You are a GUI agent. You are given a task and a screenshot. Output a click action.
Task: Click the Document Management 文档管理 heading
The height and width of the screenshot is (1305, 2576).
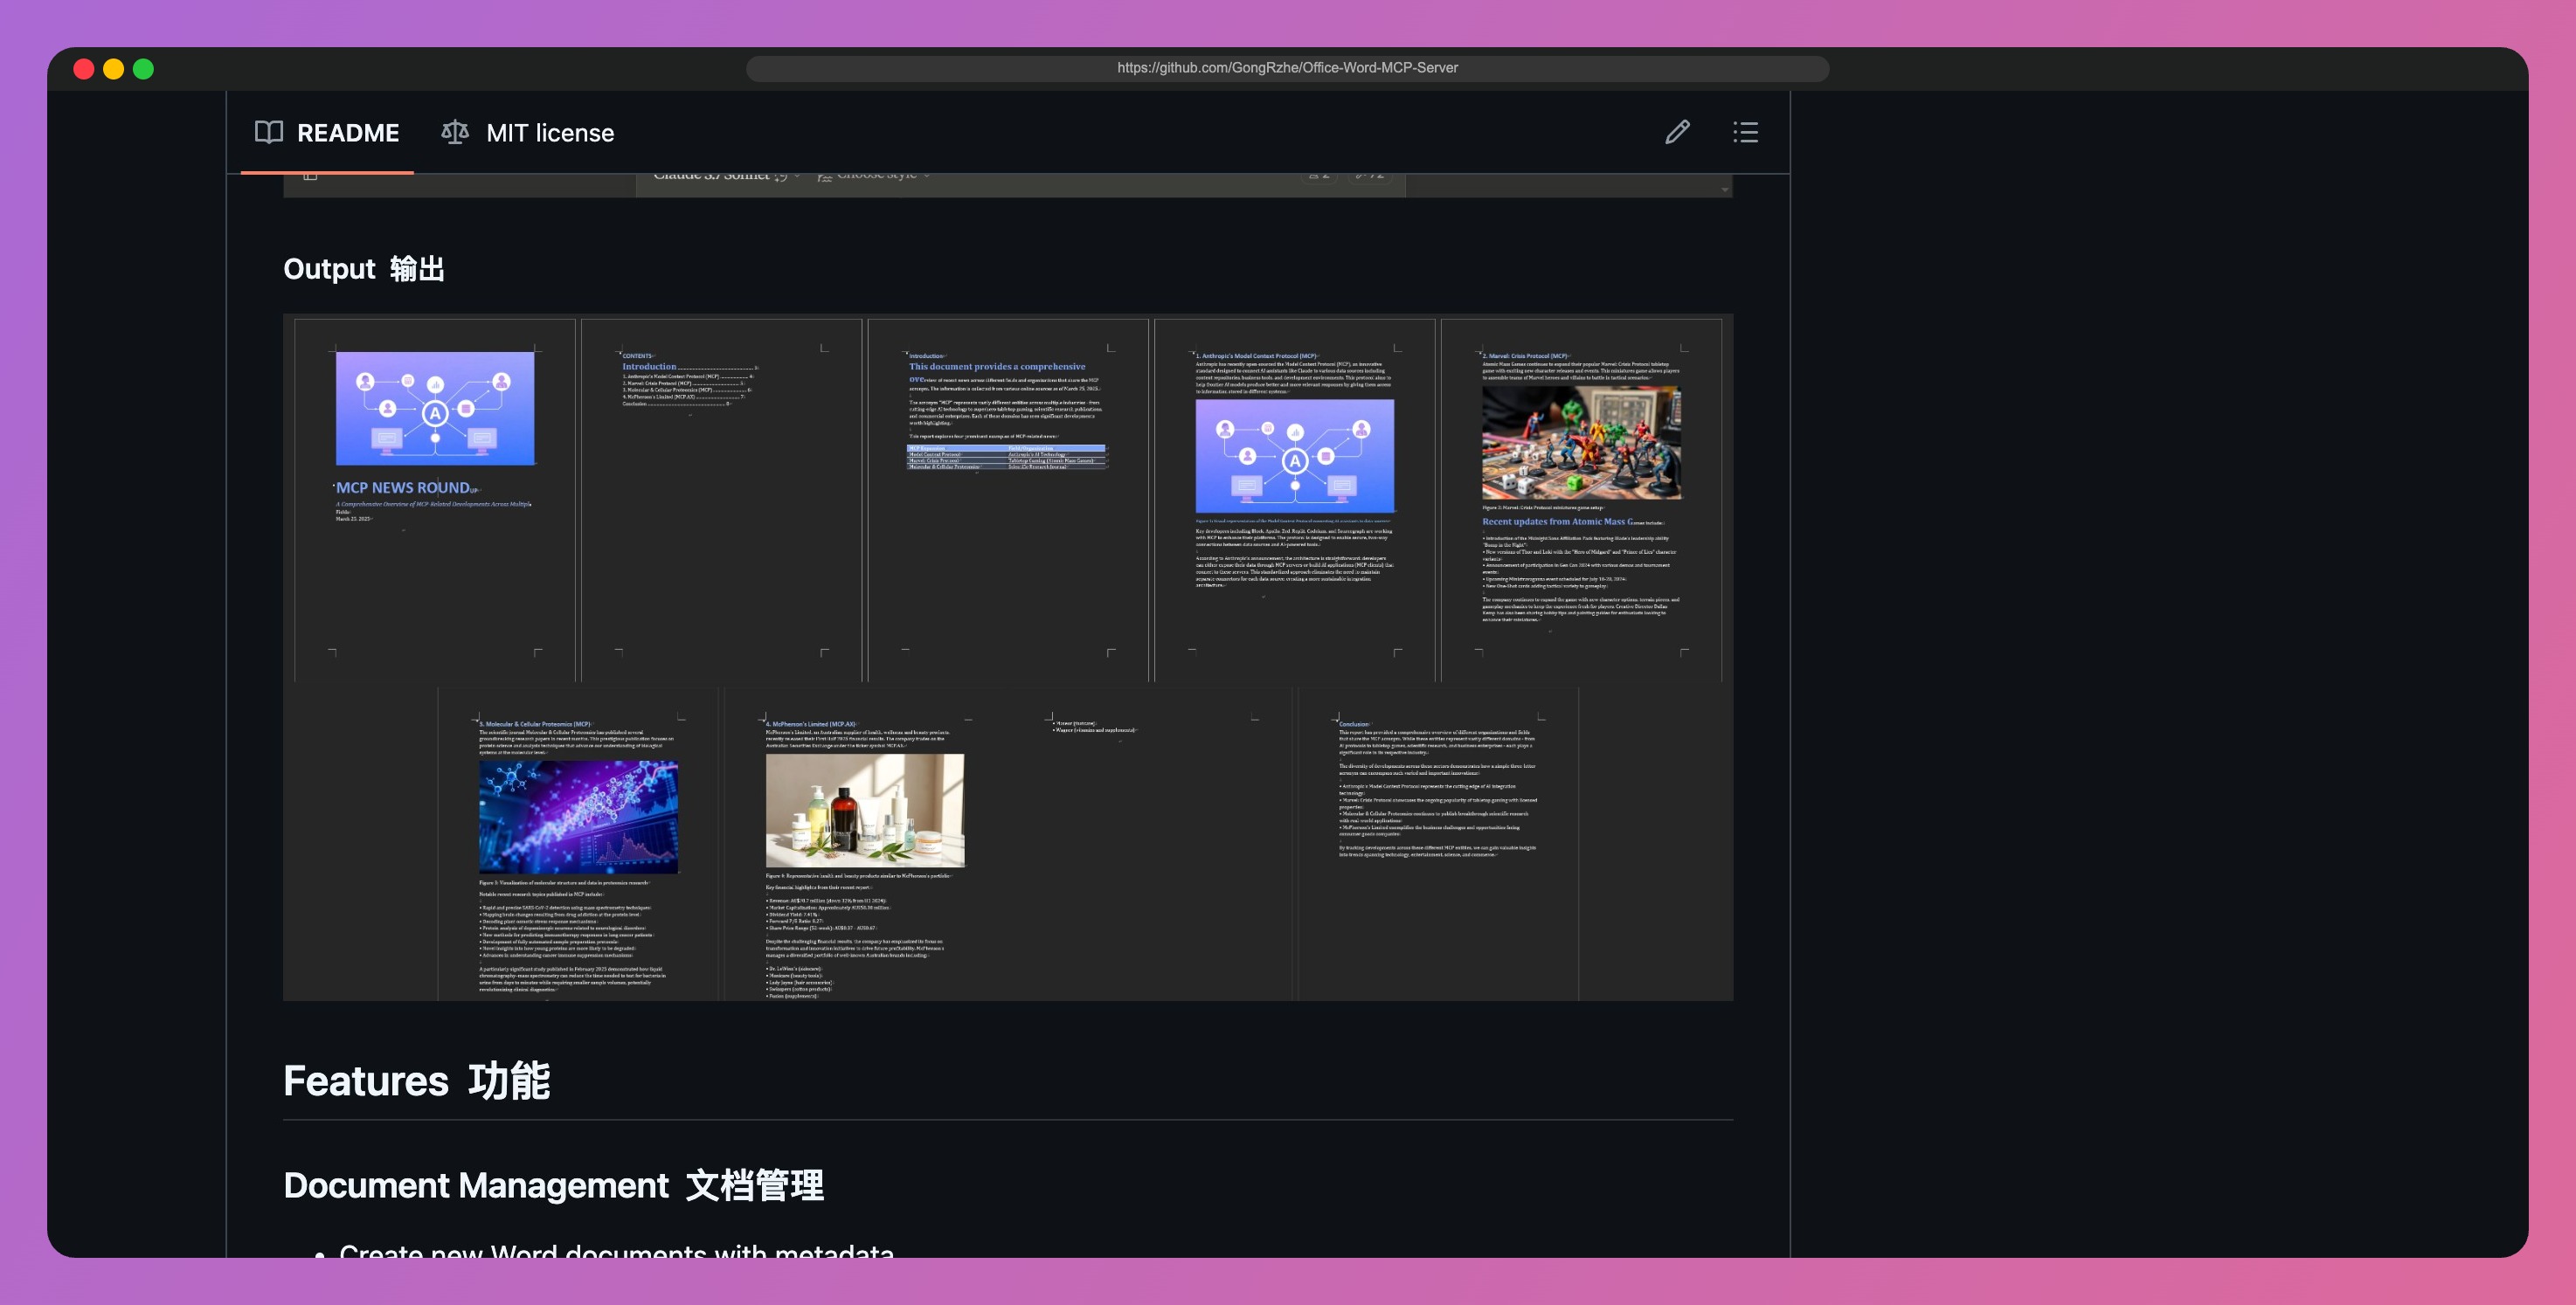[x=554, y=1185]
